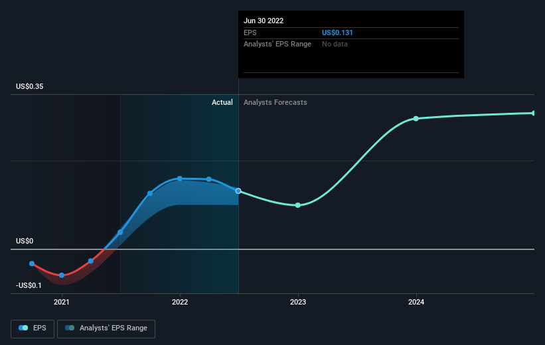Click the 'Jun 30 2022' tooltip date

point(264,21)
